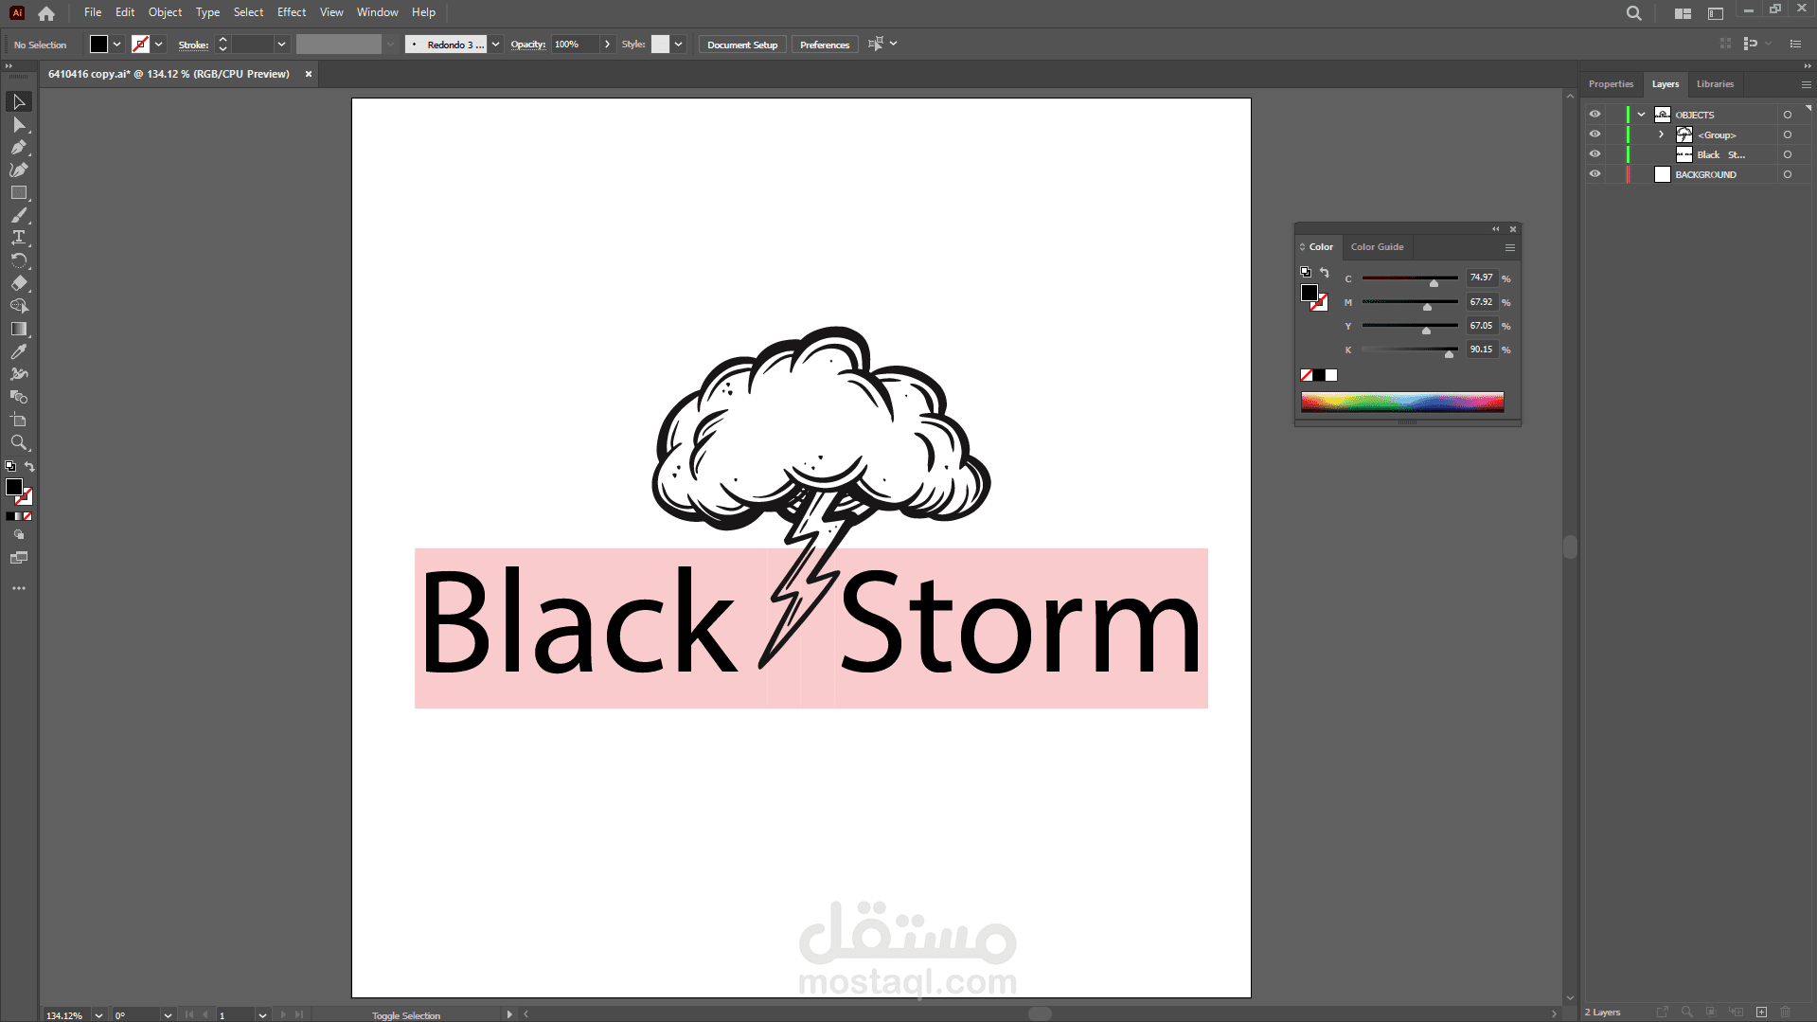Image resolution: width=1817 pixels, height=1022 pixels.
Task: Switch to the Color Guide tab
Action: click(1377, 247)
